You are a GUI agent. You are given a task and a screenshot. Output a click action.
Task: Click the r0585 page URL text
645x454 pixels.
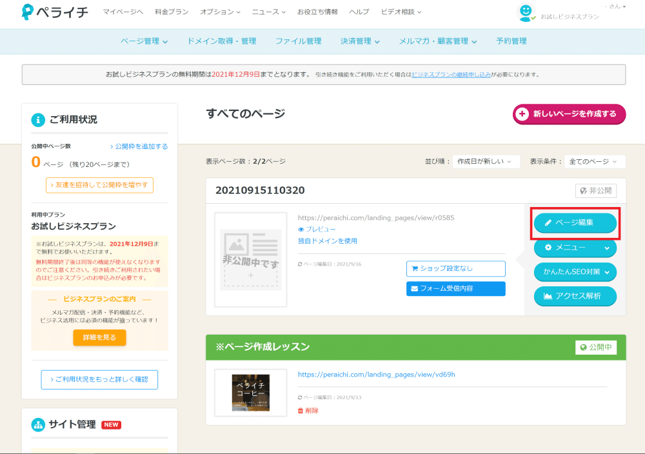[376, 218]
